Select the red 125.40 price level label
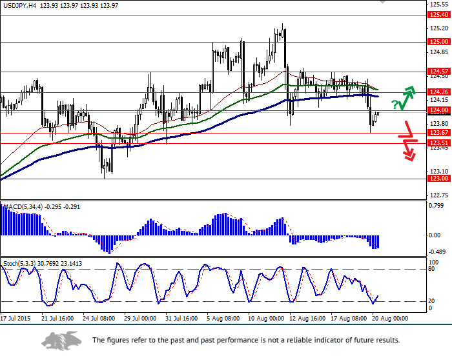 coord(438,15)
